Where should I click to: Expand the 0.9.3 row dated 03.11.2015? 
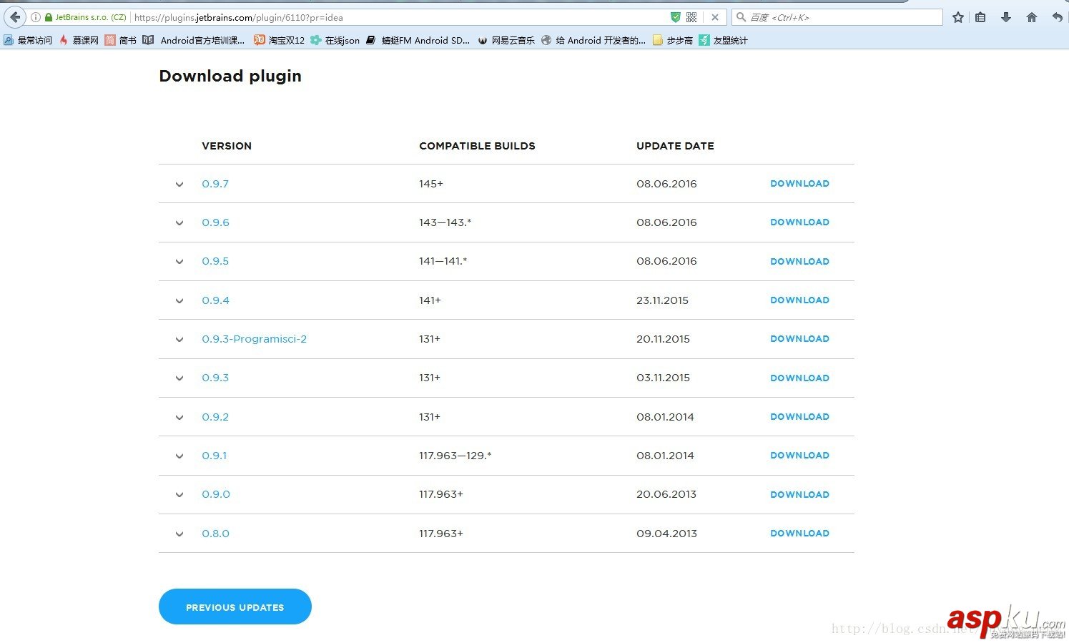click(179, 378)
